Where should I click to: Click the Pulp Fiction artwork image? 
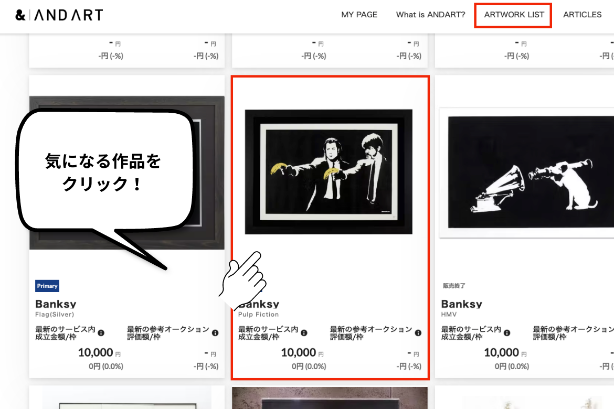(x=329, y=171)
